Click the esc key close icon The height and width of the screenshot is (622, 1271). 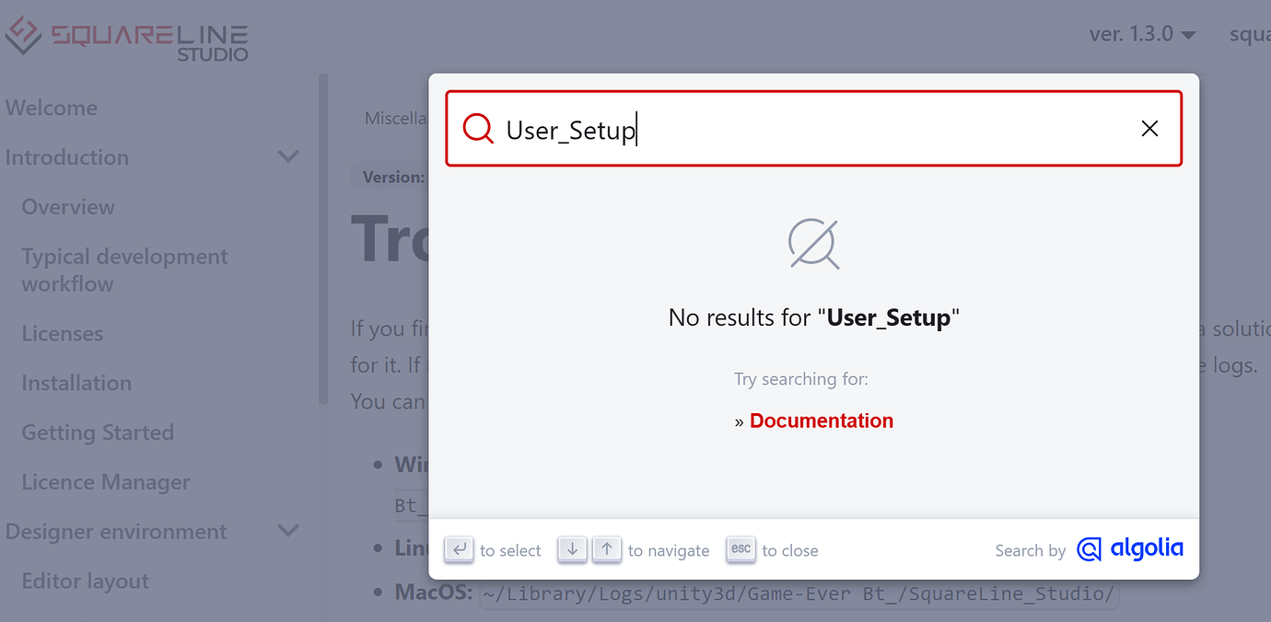(741, 549)
